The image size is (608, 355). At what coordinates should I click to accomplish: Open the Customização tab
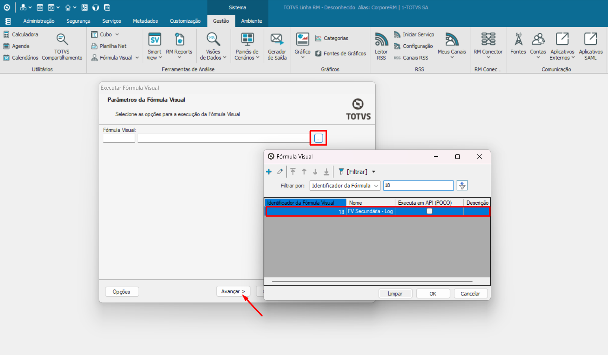[x=185, y=21]
